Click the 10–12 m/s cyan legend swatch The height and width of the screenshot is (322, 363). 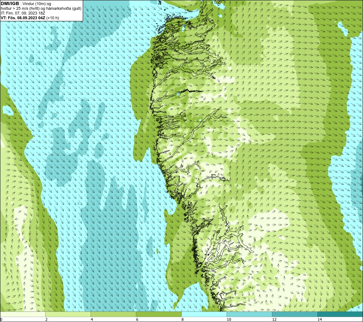(x=250, y=314)
